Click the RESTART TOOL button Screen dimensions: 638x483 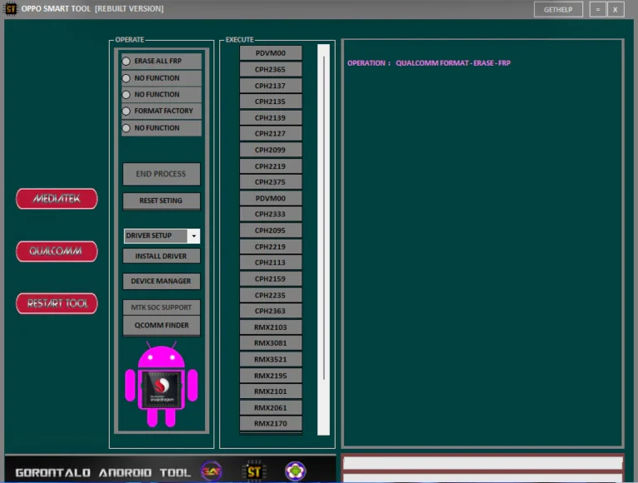pos(56,303)
